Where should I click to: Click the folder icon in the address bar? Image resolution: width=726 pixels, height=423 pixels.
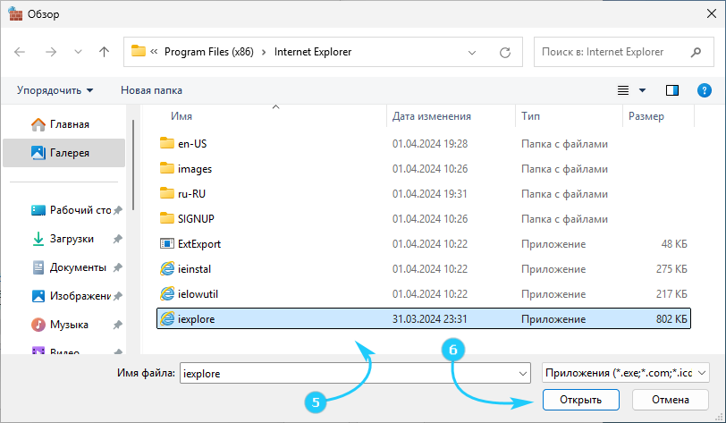click(x=139, y=51)
